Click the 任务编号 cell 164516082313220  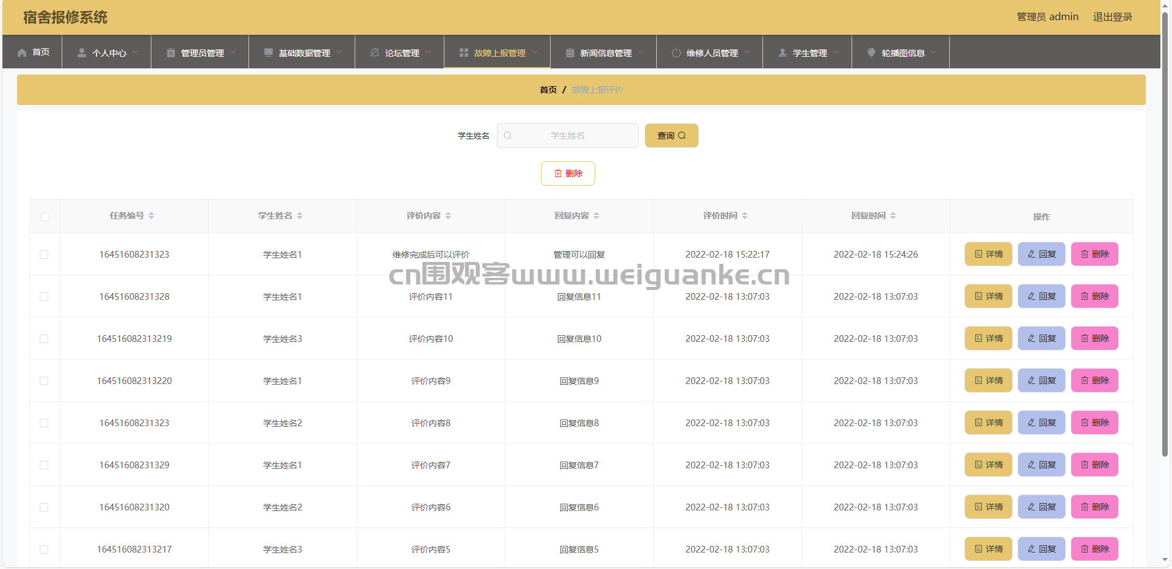(134, 381)
